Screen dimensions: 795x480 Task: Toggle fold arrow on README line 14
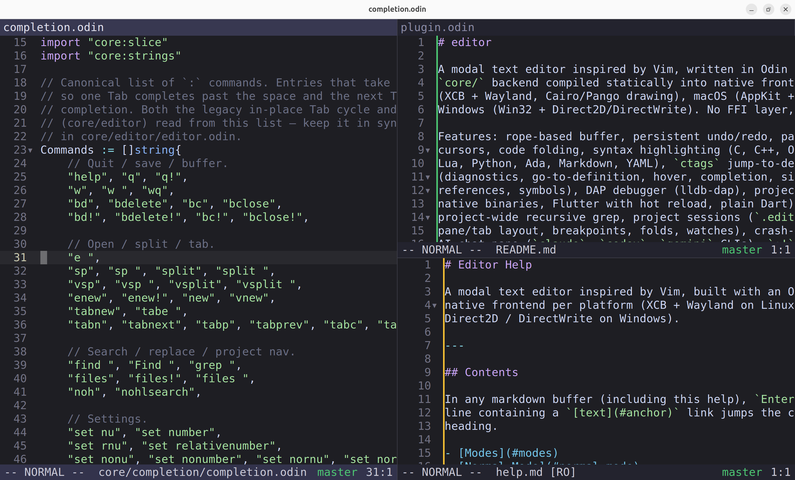click(428, 218)
